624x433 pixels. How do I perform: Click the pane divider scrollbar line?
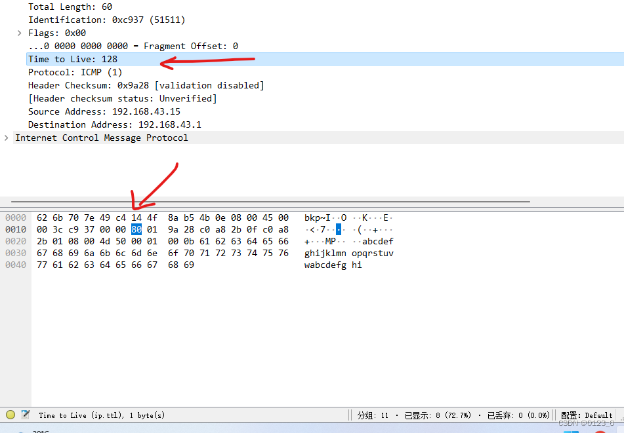pos(270,202)
